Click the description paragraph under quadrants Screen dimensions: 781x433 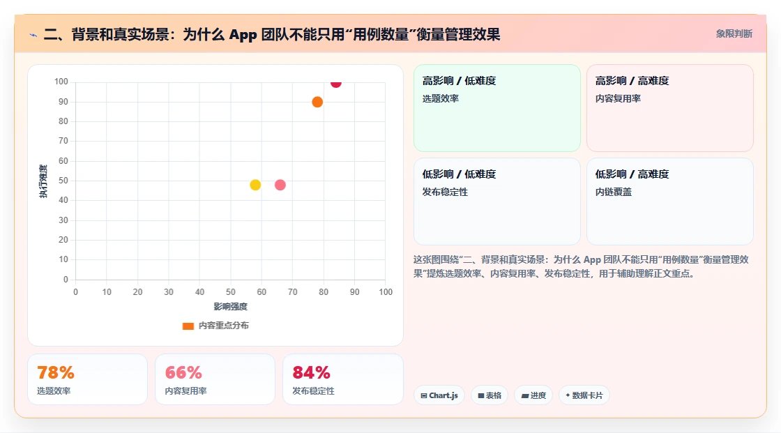[581, 266]
